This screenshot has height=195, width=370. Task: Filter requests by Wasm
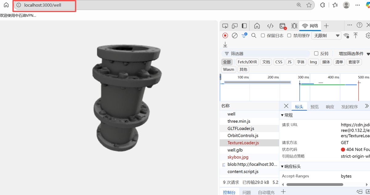[x=228, y=69]
